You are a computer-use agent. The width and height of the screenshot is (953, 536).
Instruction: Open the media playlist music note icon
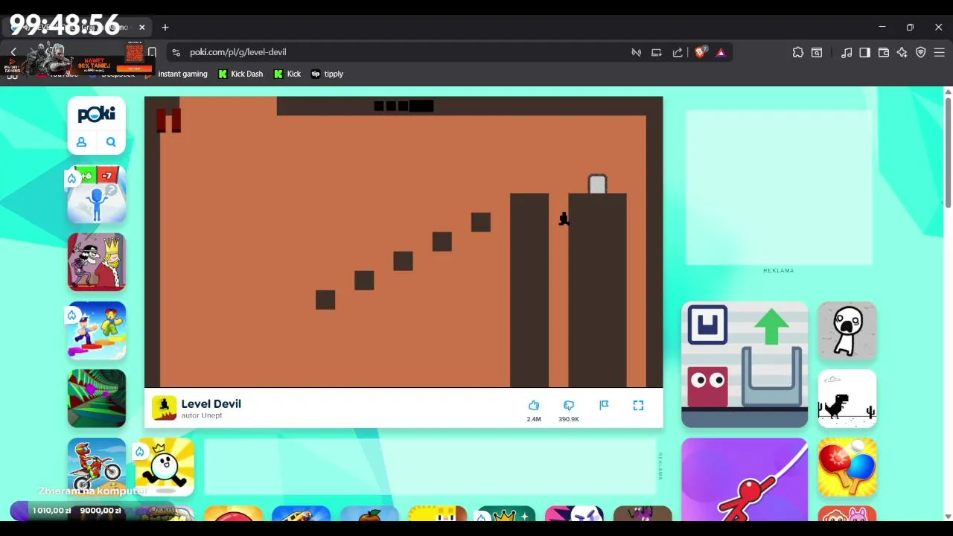point(847,52)
